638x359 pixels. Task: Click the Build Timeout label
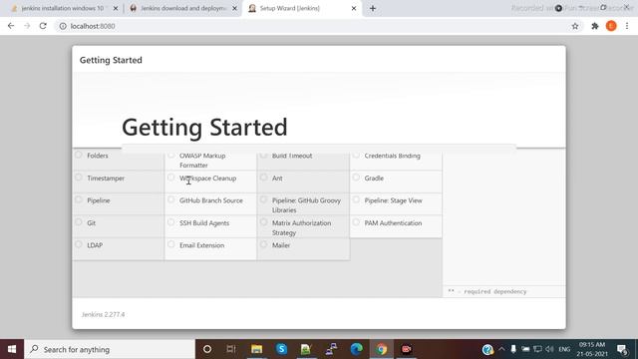292,156
